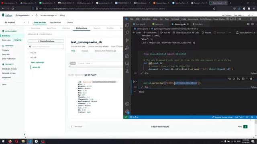257x144 pixels.
Task: Open the run cell options dropdown arrow
Action: [137, 82]
